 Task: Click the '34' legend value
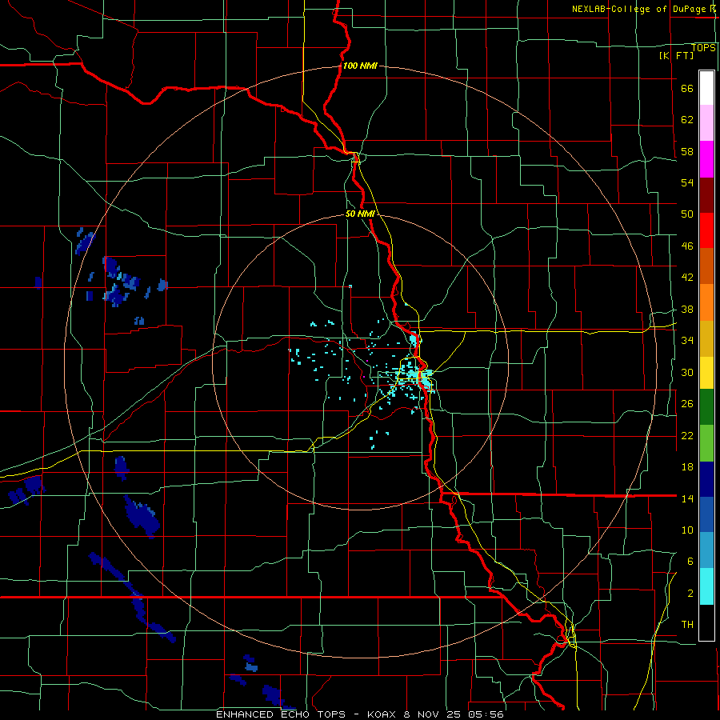click(687, 340)
